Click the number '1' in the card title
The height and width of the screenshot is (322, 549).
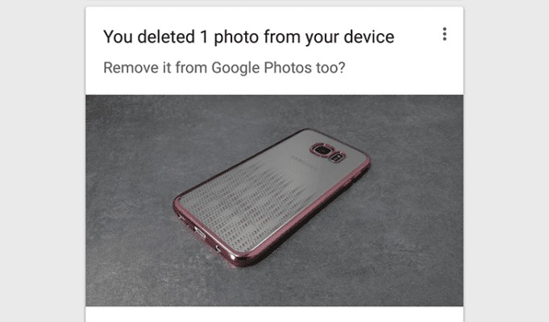coord(204,37)
